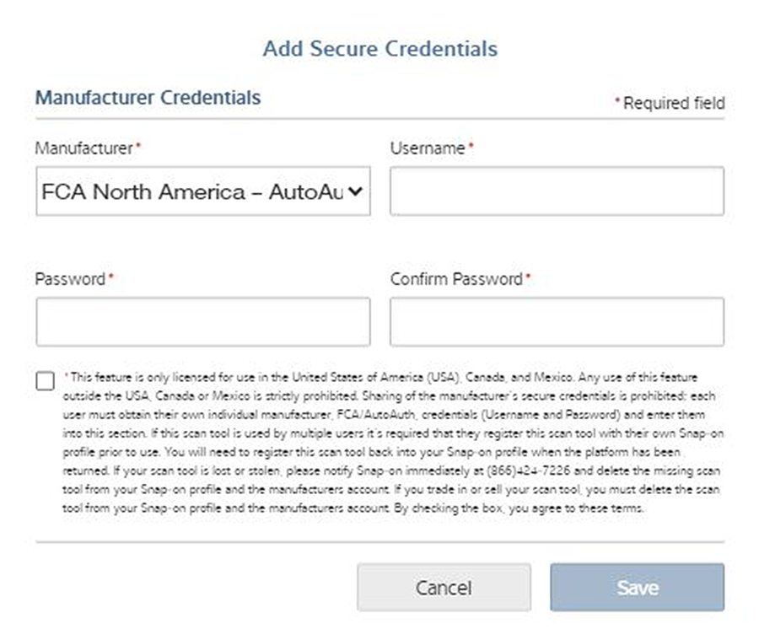Open the Manufacturer dropdown list
The height and width of the screenshot is (629, 759).
(202, 191)
